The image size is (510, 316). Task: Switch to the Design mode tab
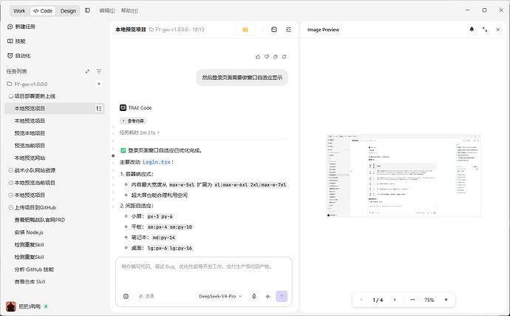point(68,11)
